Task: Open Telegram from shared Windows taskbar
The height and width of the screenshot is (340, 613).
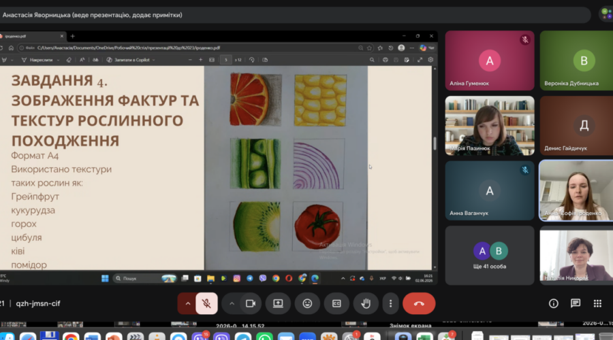Action: click(249, 278)
